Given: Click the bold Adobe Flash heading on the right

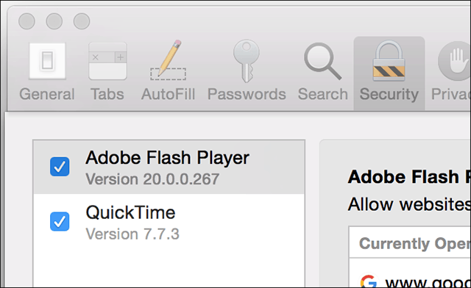Looking at the screenshot, I should click(x=409, y=177).
